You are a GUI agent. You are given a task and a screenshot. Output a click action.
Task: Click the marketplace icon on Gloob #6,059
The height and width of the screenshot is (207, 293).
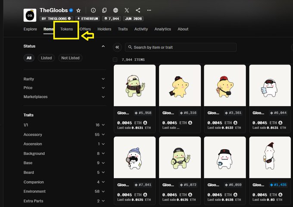pos(235,194)
